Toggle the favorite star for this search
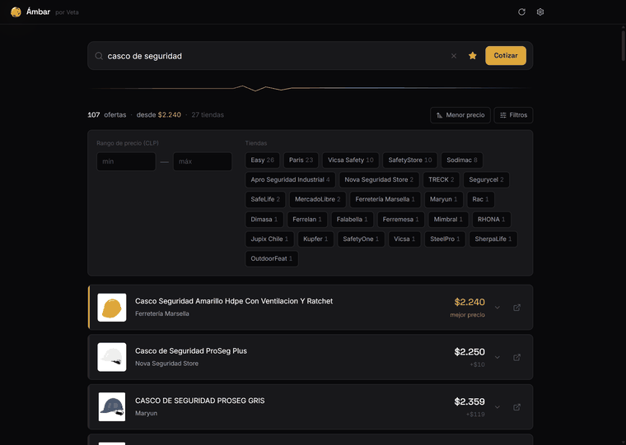 coord(472,56)
